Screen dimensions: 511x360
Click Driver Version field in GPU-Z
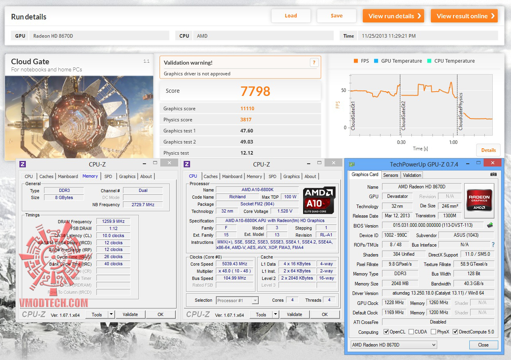click(438, 293)
